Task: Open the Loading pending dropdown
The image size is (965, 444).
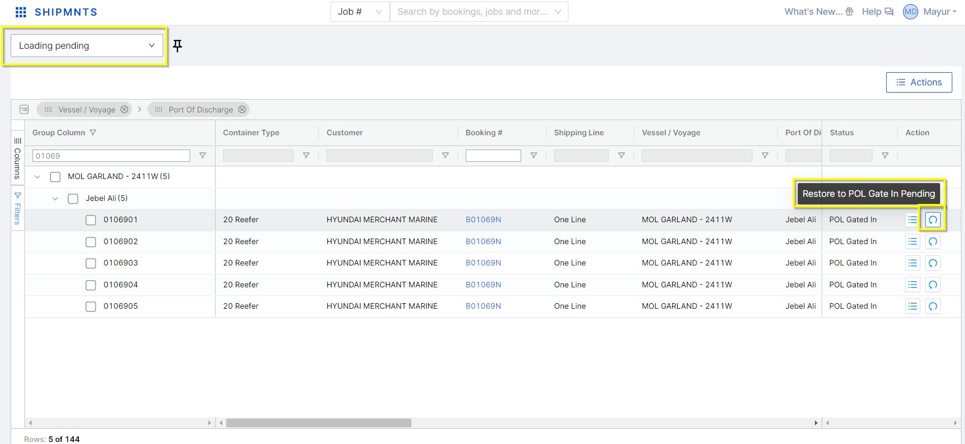Action: click(x=87, y=46)
